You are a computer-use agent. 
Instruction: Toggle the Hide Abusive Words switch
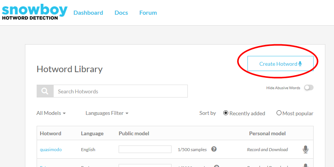(309, 88)
